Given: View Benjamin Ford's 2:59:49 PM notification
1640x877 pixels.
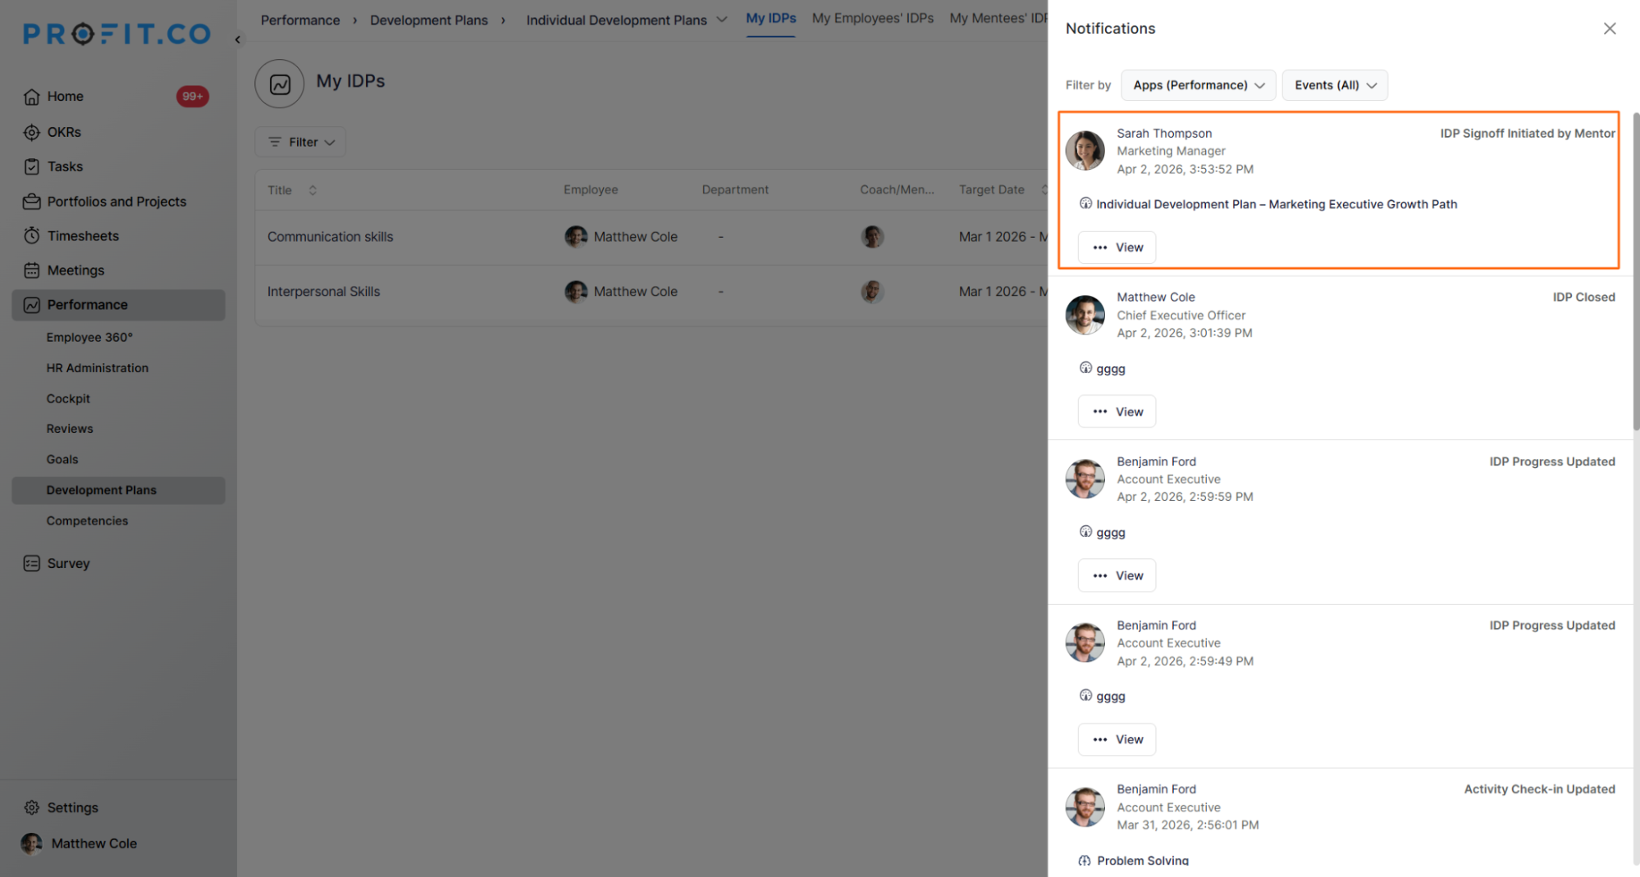Looking at the screenshot, I should pyautogui.click(x=1117, y=739).
